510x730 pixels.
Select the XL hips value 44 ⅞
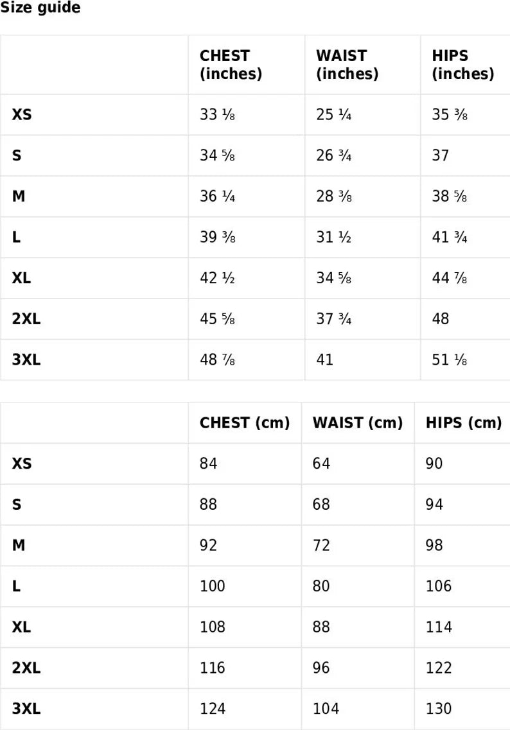(450, 278)
